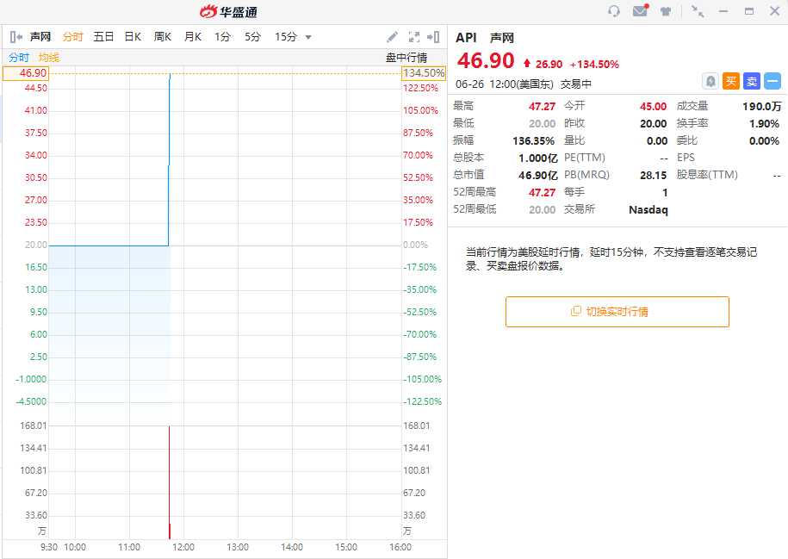Expand the interval dropdown arrow
This screenshot has width=788, height=559.
coord(308,37)
